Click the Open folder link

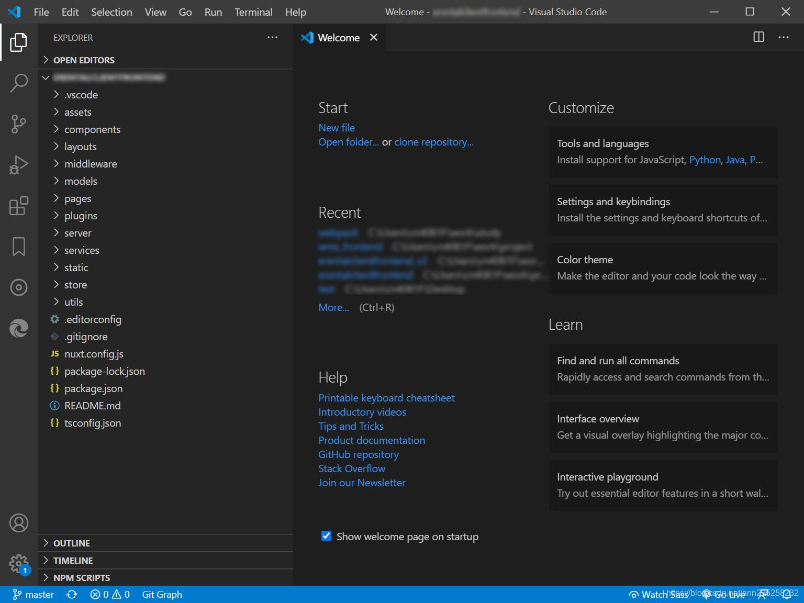[349, 142]
